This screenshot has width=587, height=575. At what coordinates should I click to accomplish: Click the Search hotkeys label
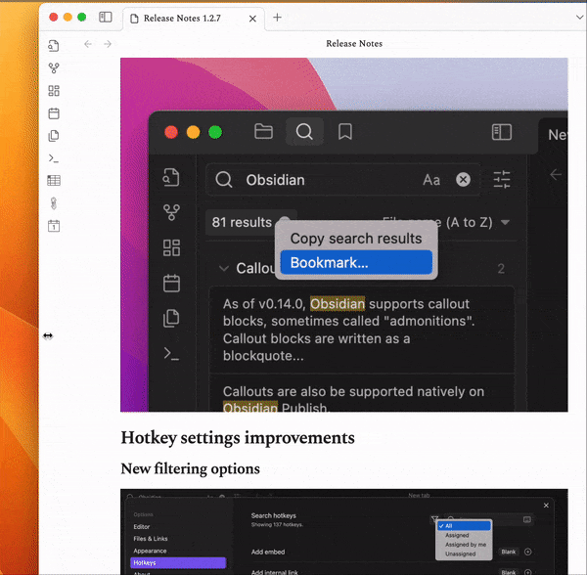pos(274,515)
